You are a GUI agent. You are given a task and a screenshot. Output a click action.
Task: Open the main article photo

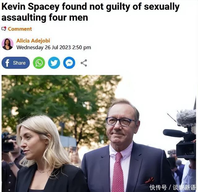click(99, 133)
